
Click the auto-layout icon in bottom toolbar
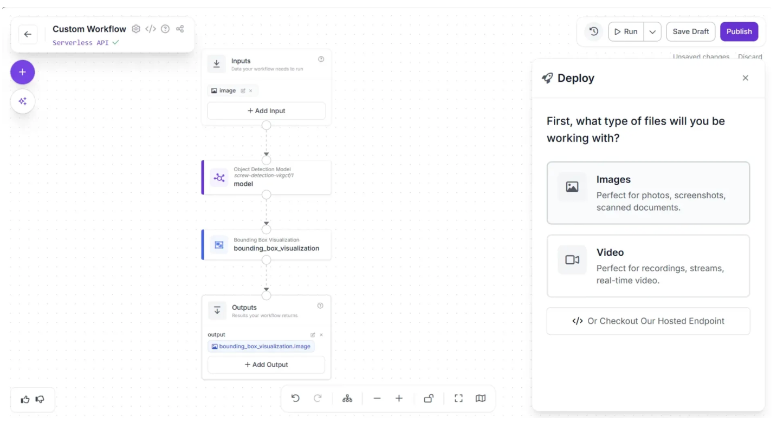tap(347, 399)
